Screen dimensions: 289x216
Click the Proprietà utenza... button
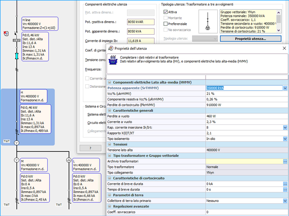(x=250, y=39)
